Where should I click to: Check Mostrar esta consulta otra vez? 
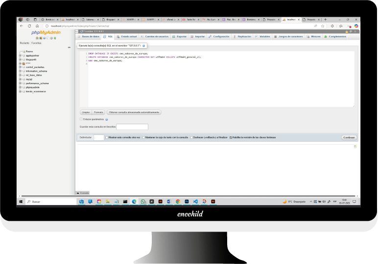pos(107,137)
